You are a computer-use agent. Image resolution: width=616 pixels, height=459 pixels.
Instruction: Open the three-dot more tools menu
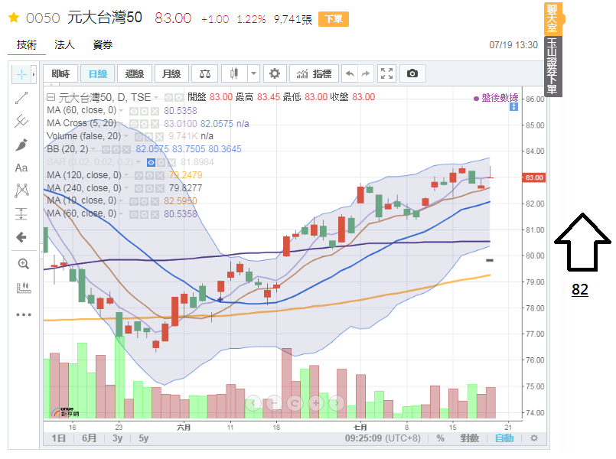point(24,314)
